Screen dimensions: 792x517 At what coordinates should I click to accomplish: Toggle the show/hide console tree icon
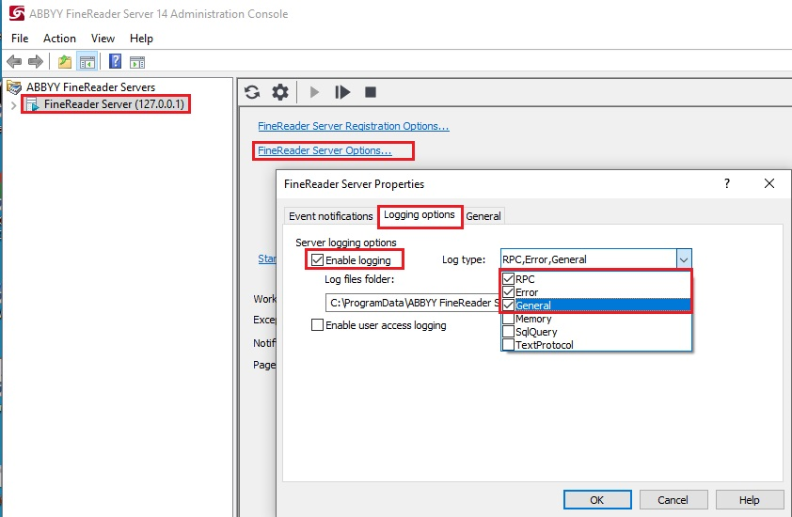pyautogui.click(x=87, y=62)
